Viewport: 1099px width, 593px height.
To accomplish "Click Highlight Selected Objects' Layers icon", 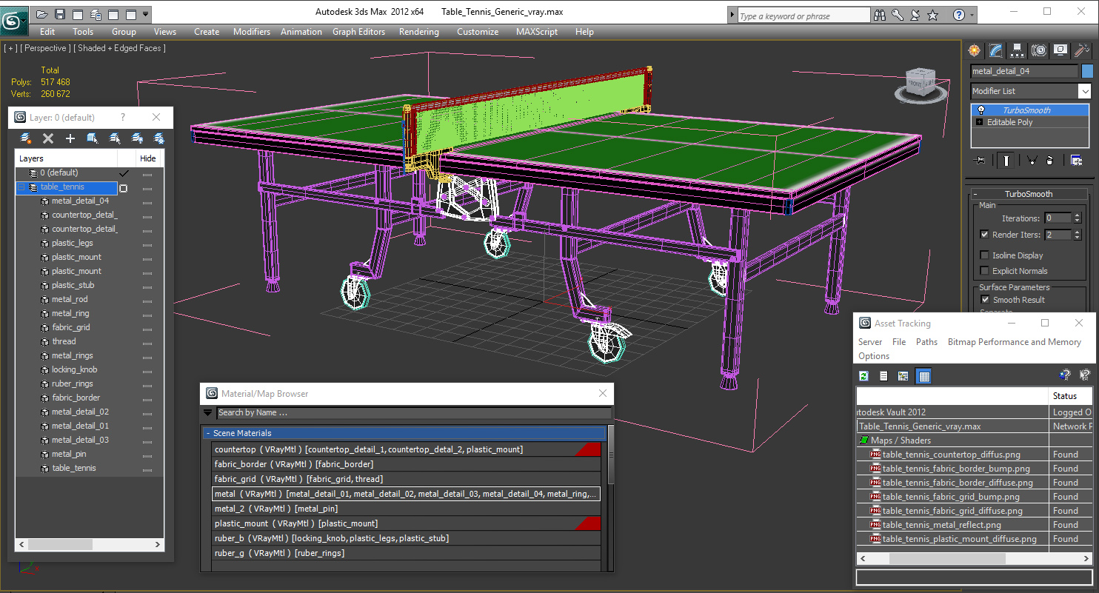I will [115, 138].
